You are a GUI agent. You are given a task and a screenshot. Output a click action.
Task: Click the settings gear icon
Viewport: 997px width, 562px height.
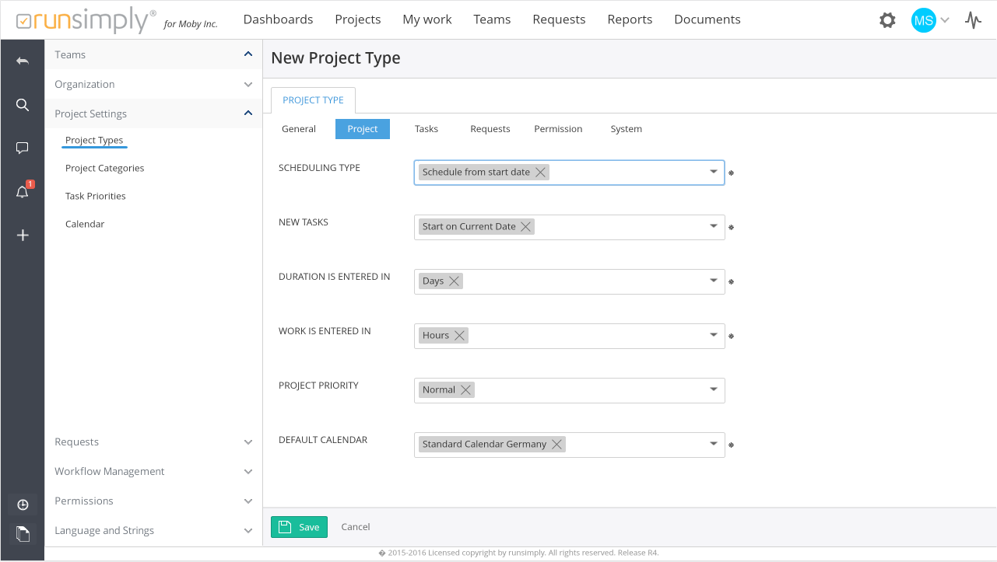click(x=887, y=20)
